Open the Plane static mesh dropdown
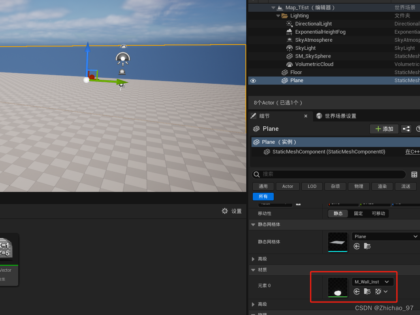The width and height of the screenshot is (420, 315). pyautogui.click(x=386, y=236)
